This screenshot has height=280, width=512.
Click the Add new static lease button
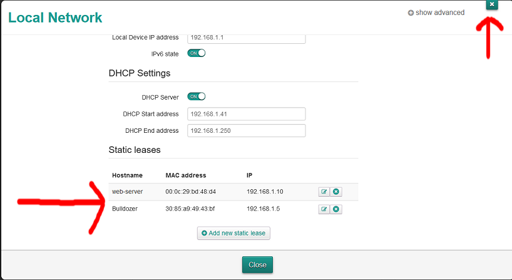click(233, 233)
